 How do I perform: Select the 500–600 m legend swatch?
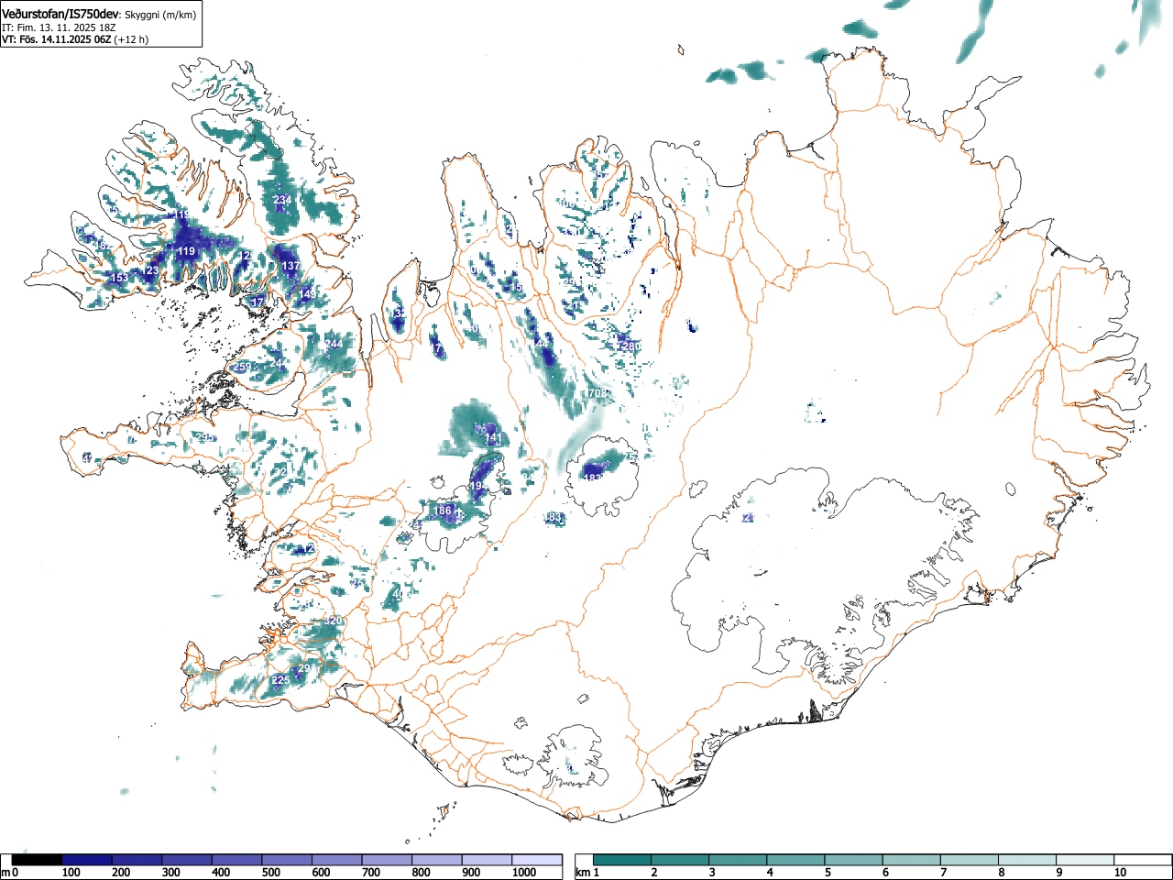tap(287, 860)
